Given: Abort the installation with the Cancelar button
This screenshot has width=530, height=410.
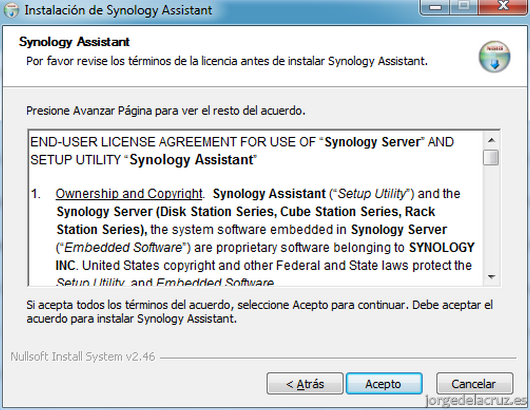Looking at the screenshot, I should point(475,384).
